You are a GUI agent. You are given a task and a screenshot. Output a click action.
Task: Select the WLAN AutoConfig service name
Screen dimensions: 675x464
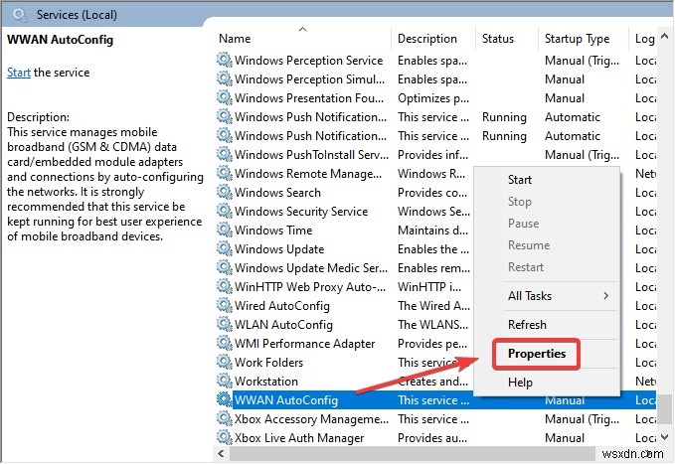tap(283, 325)
